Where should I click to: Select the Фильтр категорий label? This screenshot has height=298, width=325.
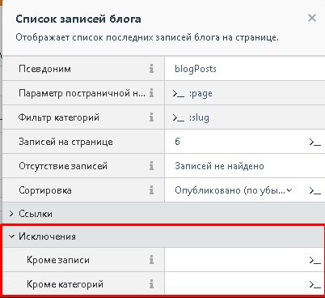click(x=59, y=117)
